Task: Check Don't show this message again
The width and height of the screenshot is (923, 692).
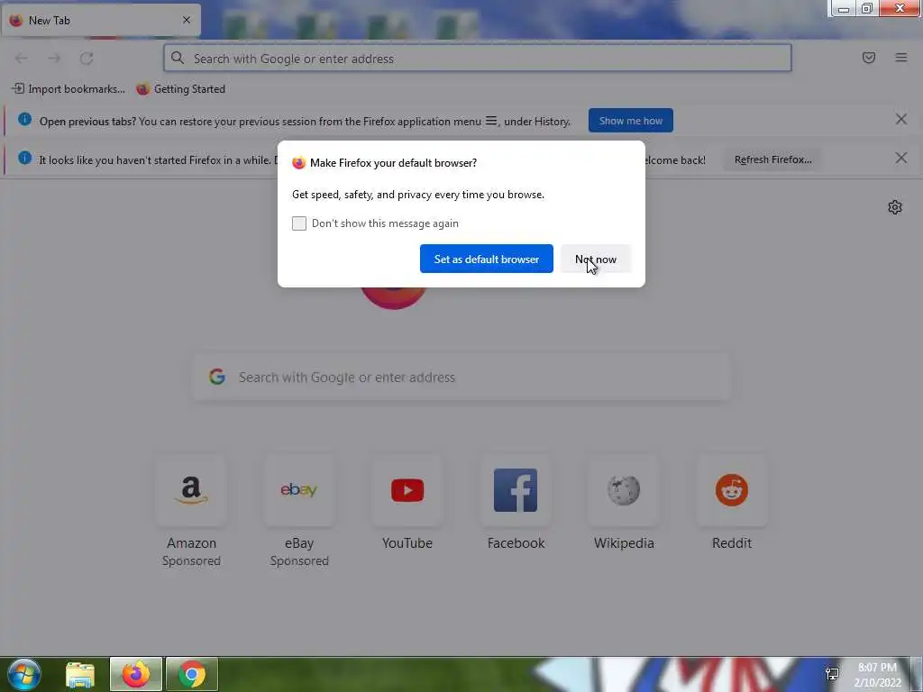Action: [299, 223]
